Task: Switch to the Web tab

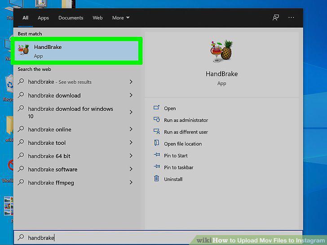Action: click(x=97, y=18)
